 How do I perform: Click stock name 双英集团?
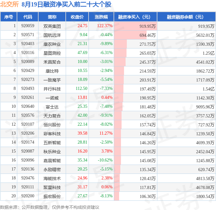52,26
